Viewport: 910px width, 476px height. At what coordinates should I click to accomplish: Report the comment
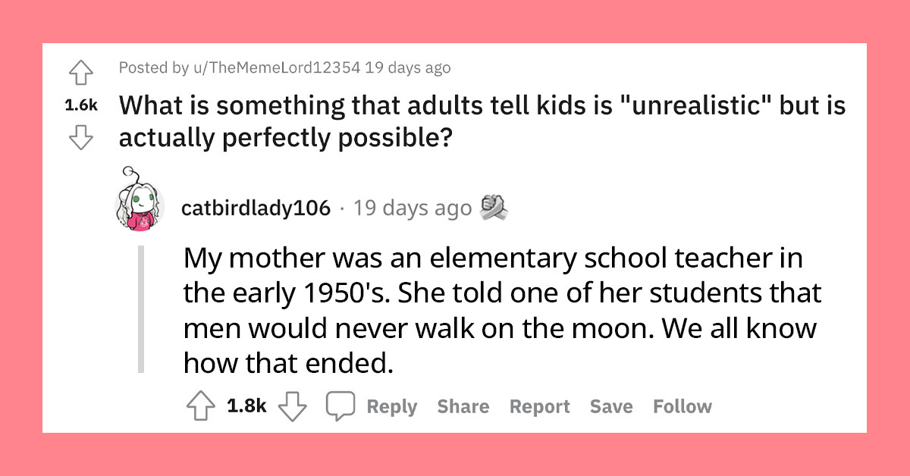point(540,406)
